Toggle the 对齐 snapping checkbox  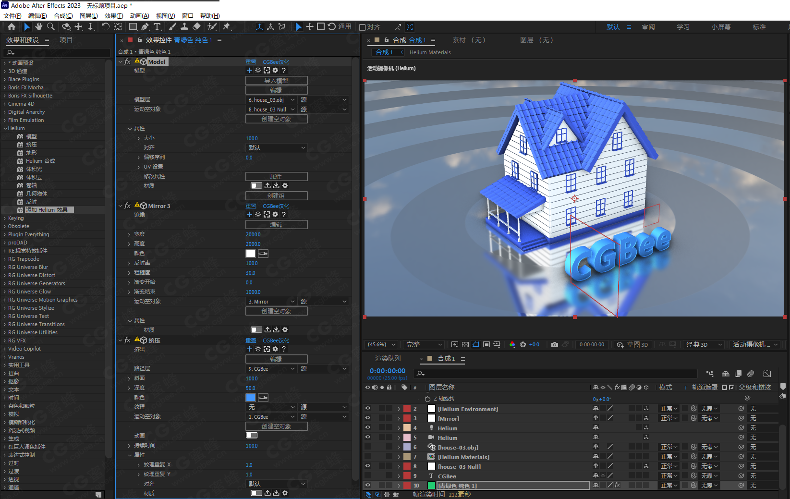363,27
